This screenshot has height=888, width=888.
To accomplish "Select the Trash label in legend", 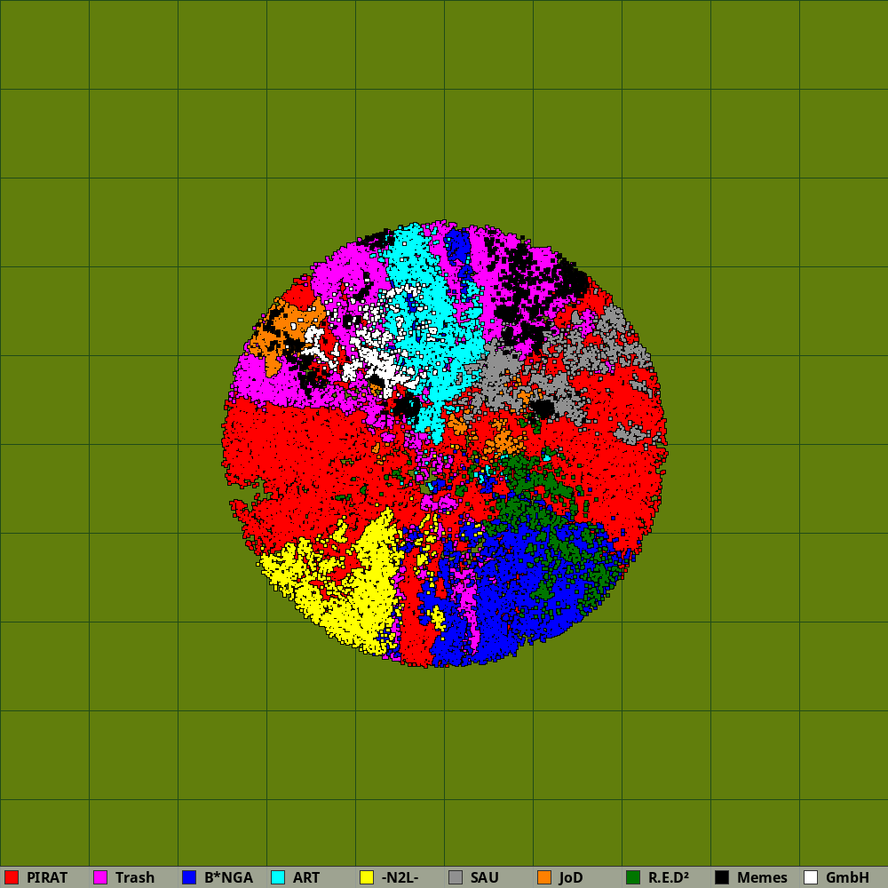I will [135, 877].
